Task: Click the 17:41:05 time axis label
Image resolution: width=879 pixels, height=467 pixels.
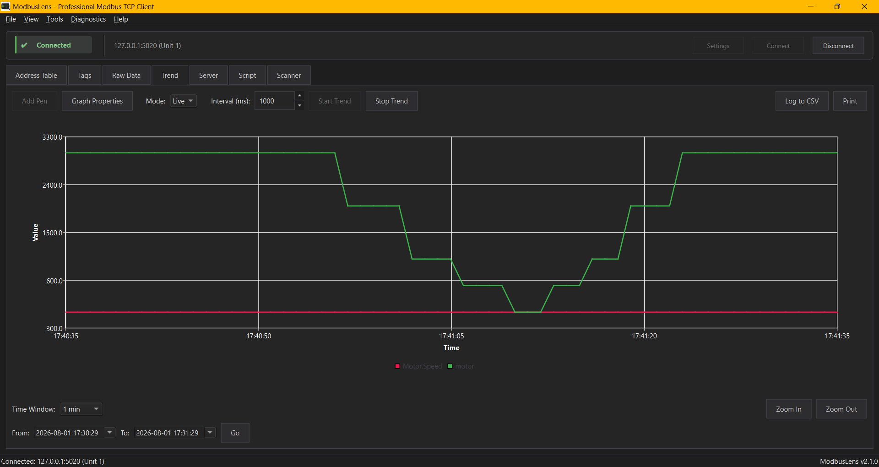Action: click(x=451, y=336)
